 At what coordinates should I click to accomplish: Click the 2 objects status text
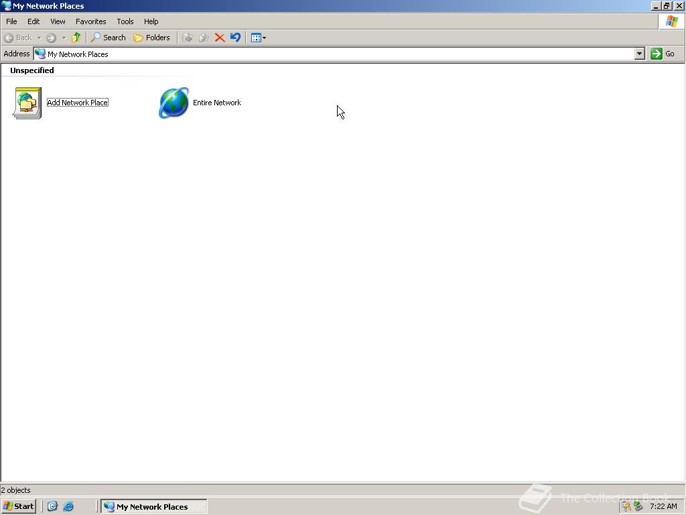tap(16, 490)
